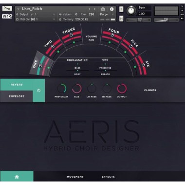The height and width of the screenshot is (185, 185).
Task: Click the LO PASS knob
Action: tap(92, 89)
